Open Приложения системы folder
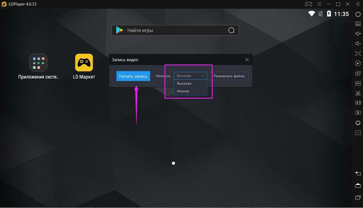 [38, 66]
